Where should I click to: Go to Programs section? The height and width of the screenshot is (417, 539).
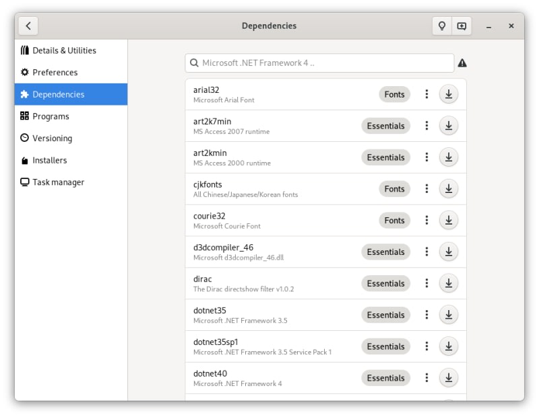[51, 116]
